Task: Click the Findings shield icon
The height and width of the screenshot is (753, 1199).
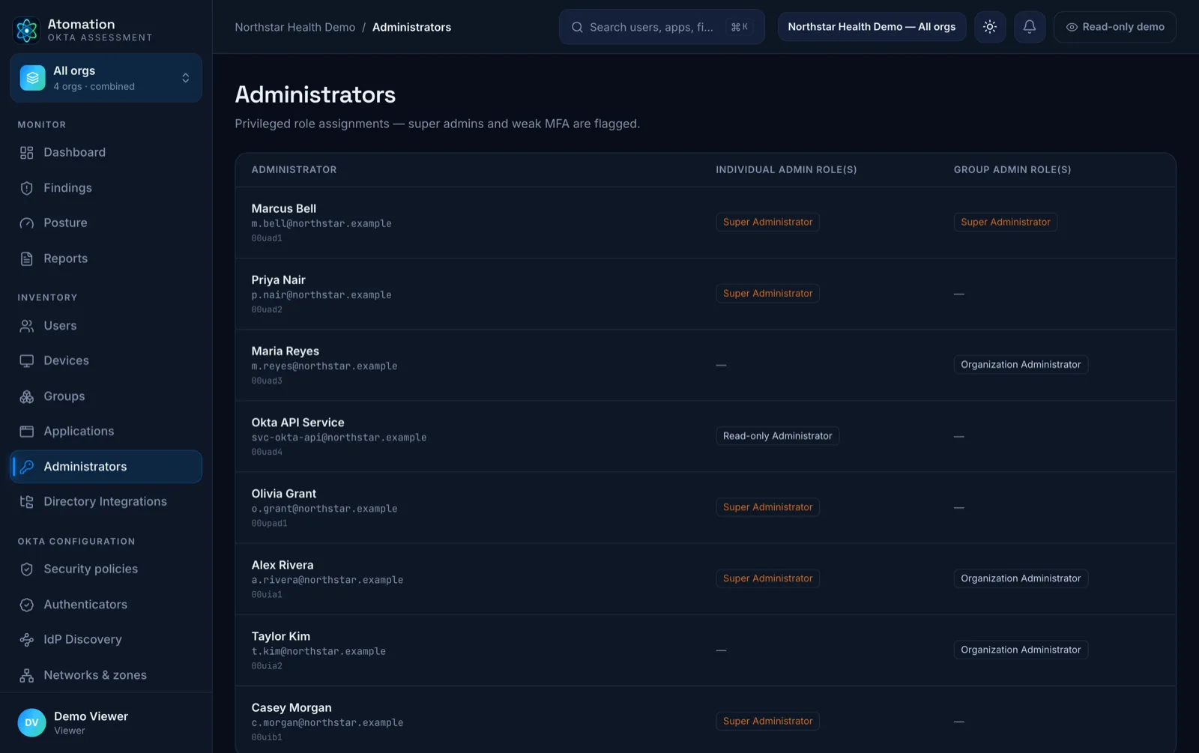Action: pos(27,188)
